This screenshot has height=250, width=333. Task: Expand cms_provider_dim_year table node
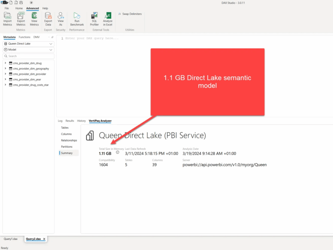pos(5,79)
